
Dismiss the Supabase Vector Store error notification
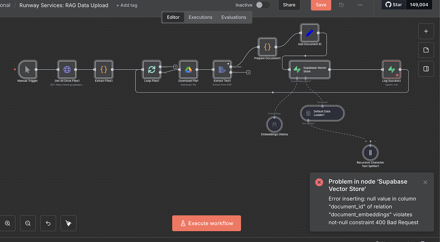(425, 182)
